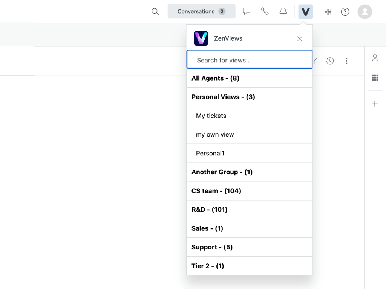Image resolution: width=386 pixels, height=289 pixels.
Task: Click the help question mark icon
Action: click(x=345, y=12)
